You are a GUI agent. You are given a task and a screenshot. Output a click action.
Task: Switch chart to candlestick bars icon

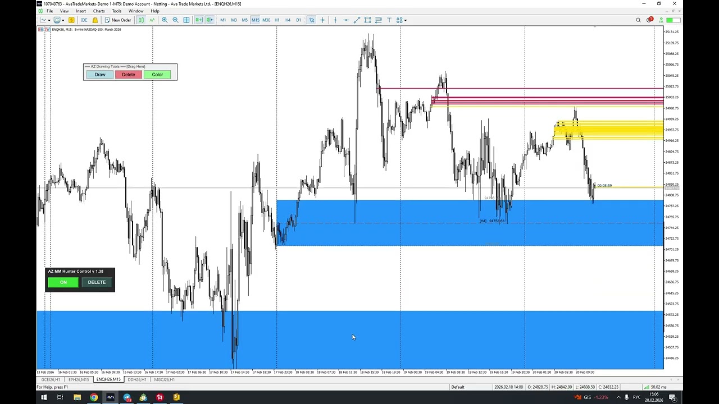point(141,20)
